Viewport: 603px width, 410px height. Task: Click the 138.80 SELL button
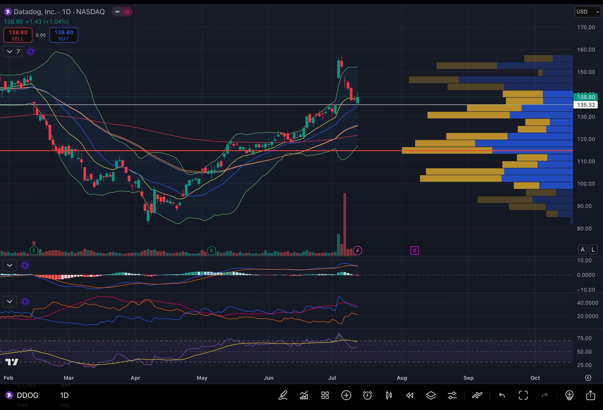(x=18, y=35)
